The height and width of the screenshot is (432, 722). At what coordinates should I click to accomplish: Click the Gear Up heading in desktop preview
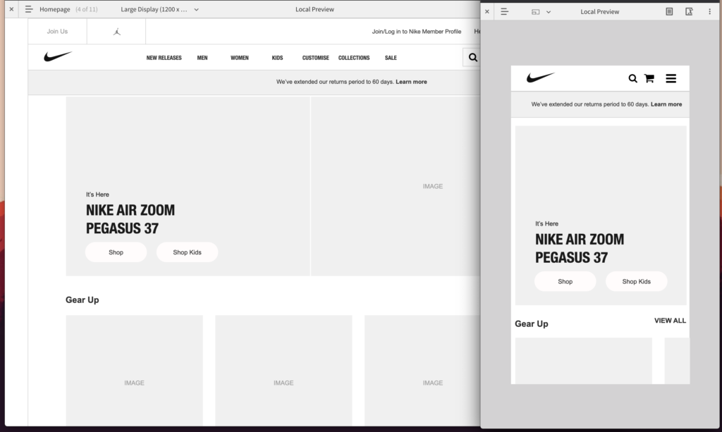[82, 300]
